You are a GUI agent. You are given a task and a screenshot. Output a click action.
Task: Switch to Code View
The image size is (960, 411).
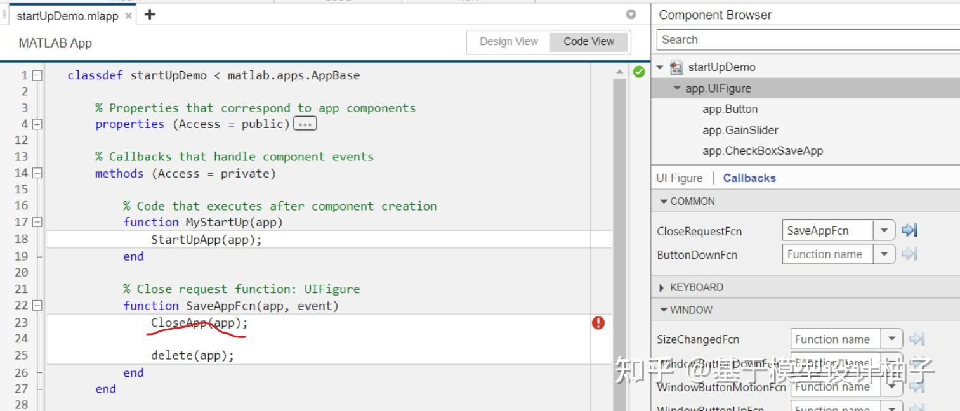tap(589, 42)
